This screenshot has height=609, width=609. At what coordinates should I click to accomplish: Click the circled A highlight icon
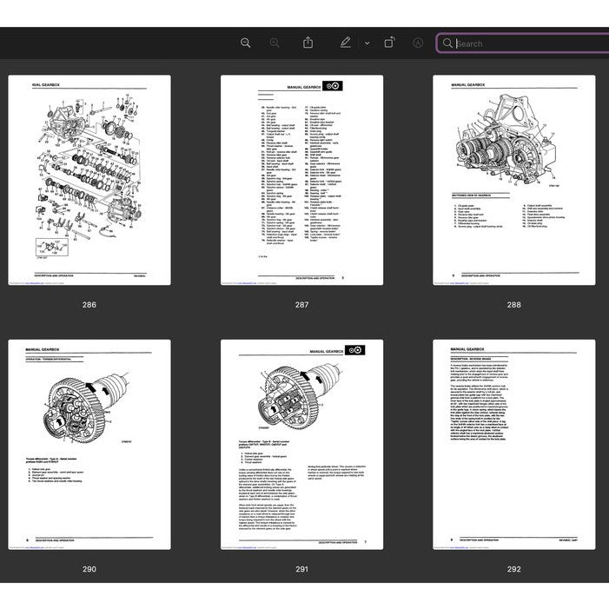[x=418, y=43]
